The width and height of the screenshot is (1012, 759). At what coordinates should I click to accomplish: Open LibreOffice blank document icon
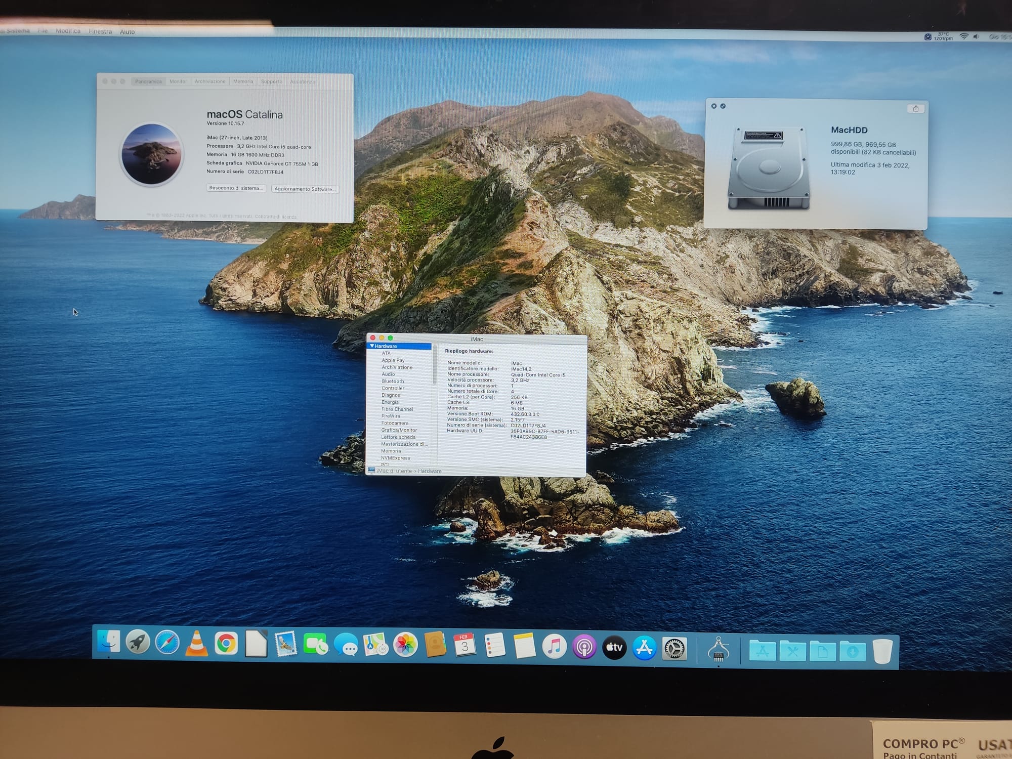click(256, 644)
